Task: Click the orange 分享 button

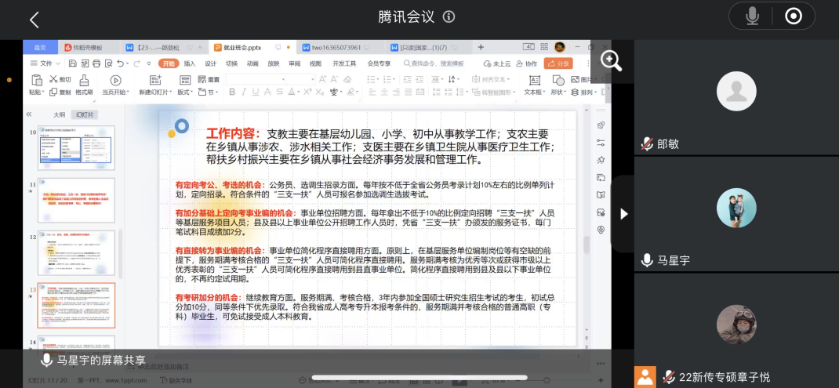Action: coord(558,63)
